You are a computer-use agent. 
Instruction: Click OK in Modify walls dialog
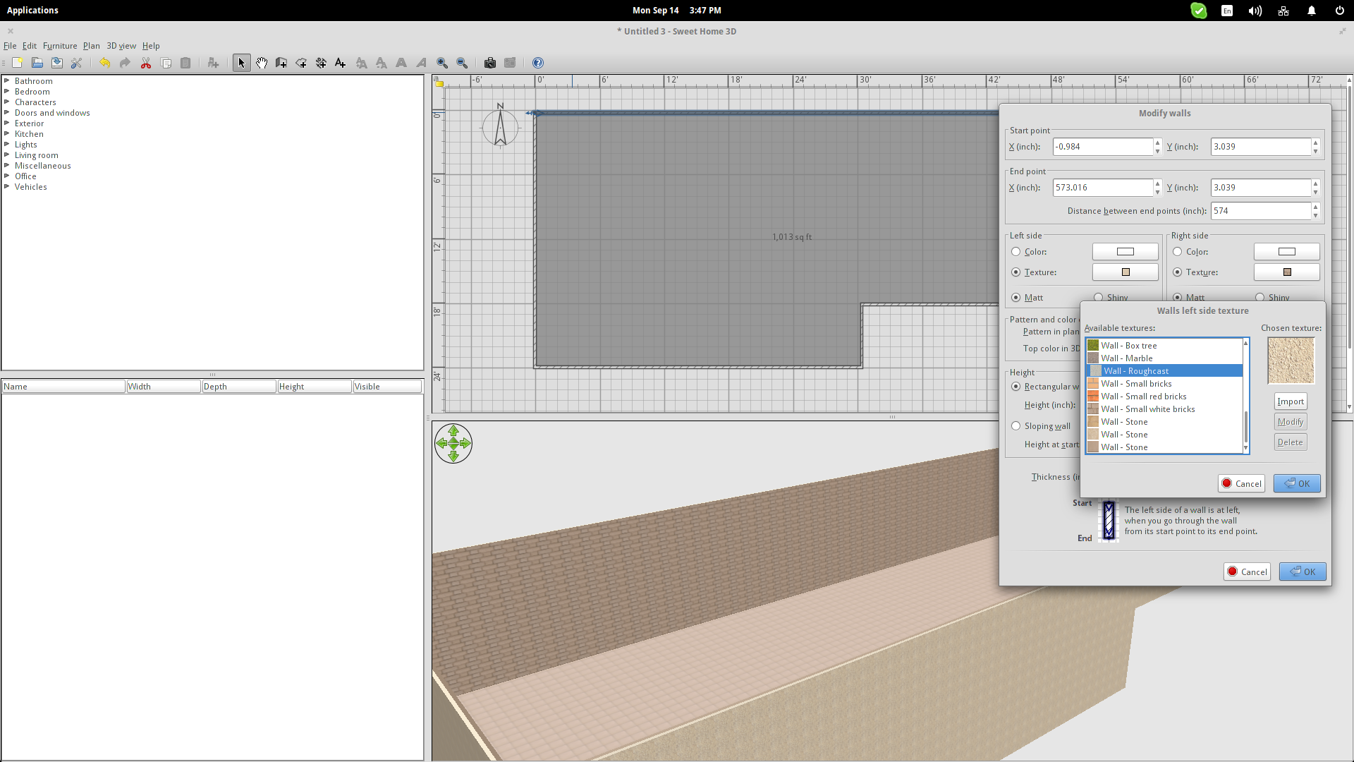point(1303,571)
